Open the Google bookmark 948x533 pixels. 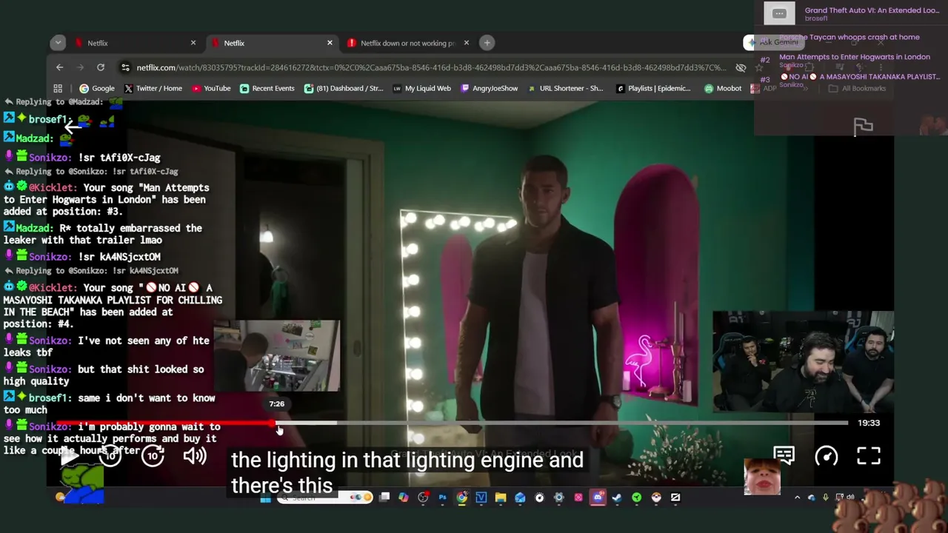click(x=97, y=89)
